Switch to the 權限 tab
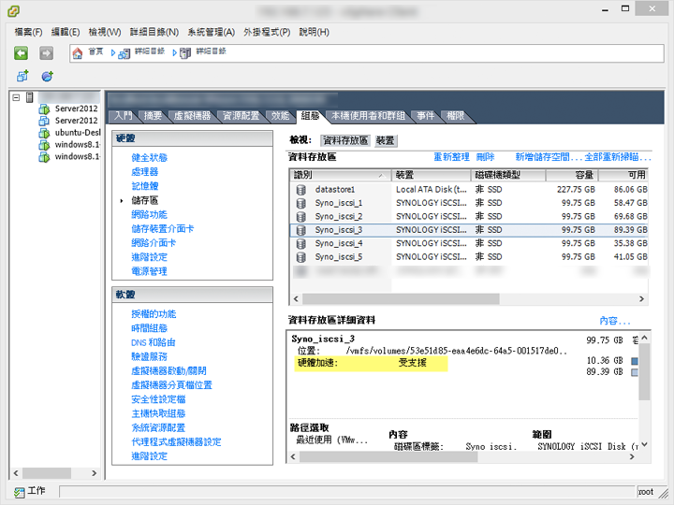This screenshot has width=674, height=505. [x=455, y=116]
